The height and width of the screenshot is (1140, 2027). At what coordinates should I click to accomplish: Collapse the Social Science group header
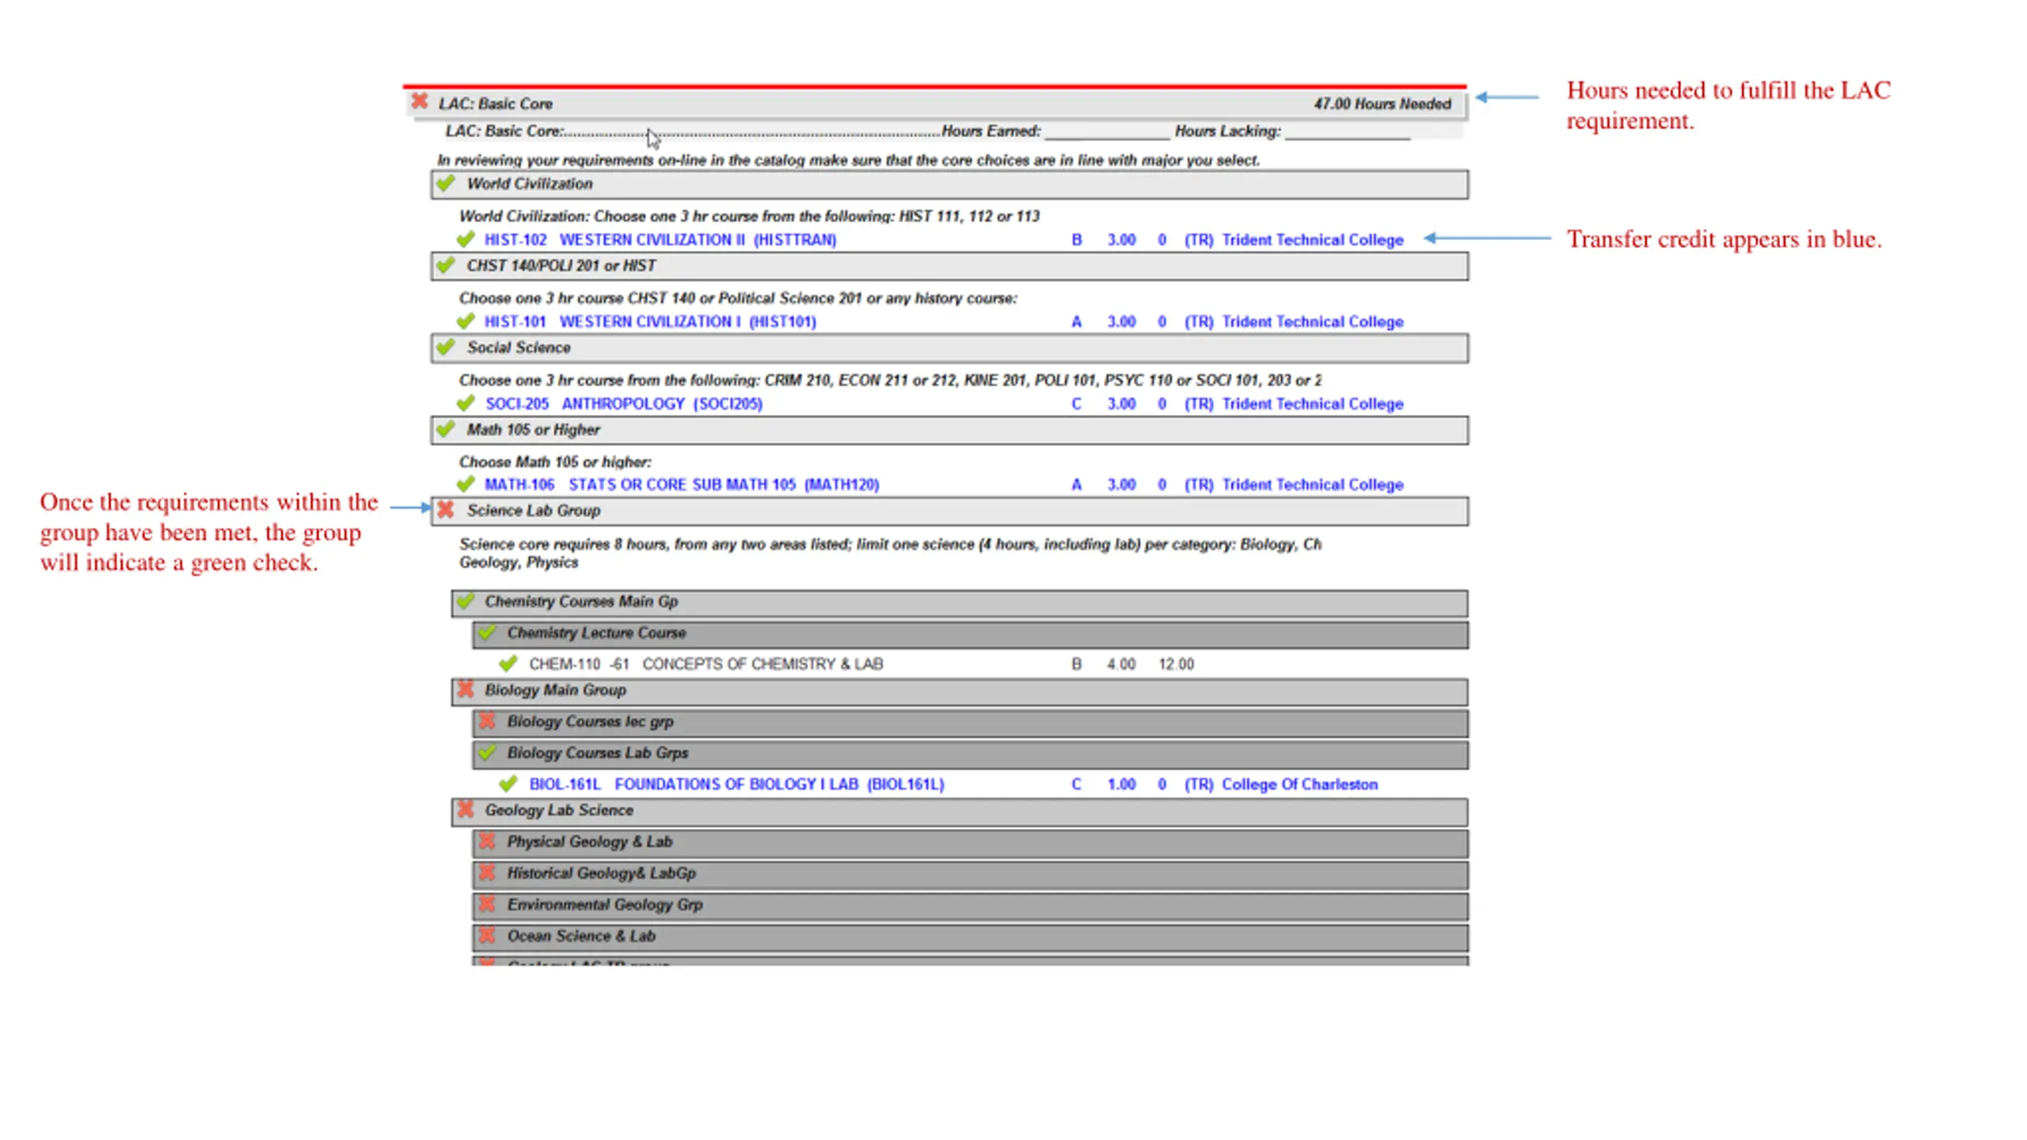[x=949, y=348]
